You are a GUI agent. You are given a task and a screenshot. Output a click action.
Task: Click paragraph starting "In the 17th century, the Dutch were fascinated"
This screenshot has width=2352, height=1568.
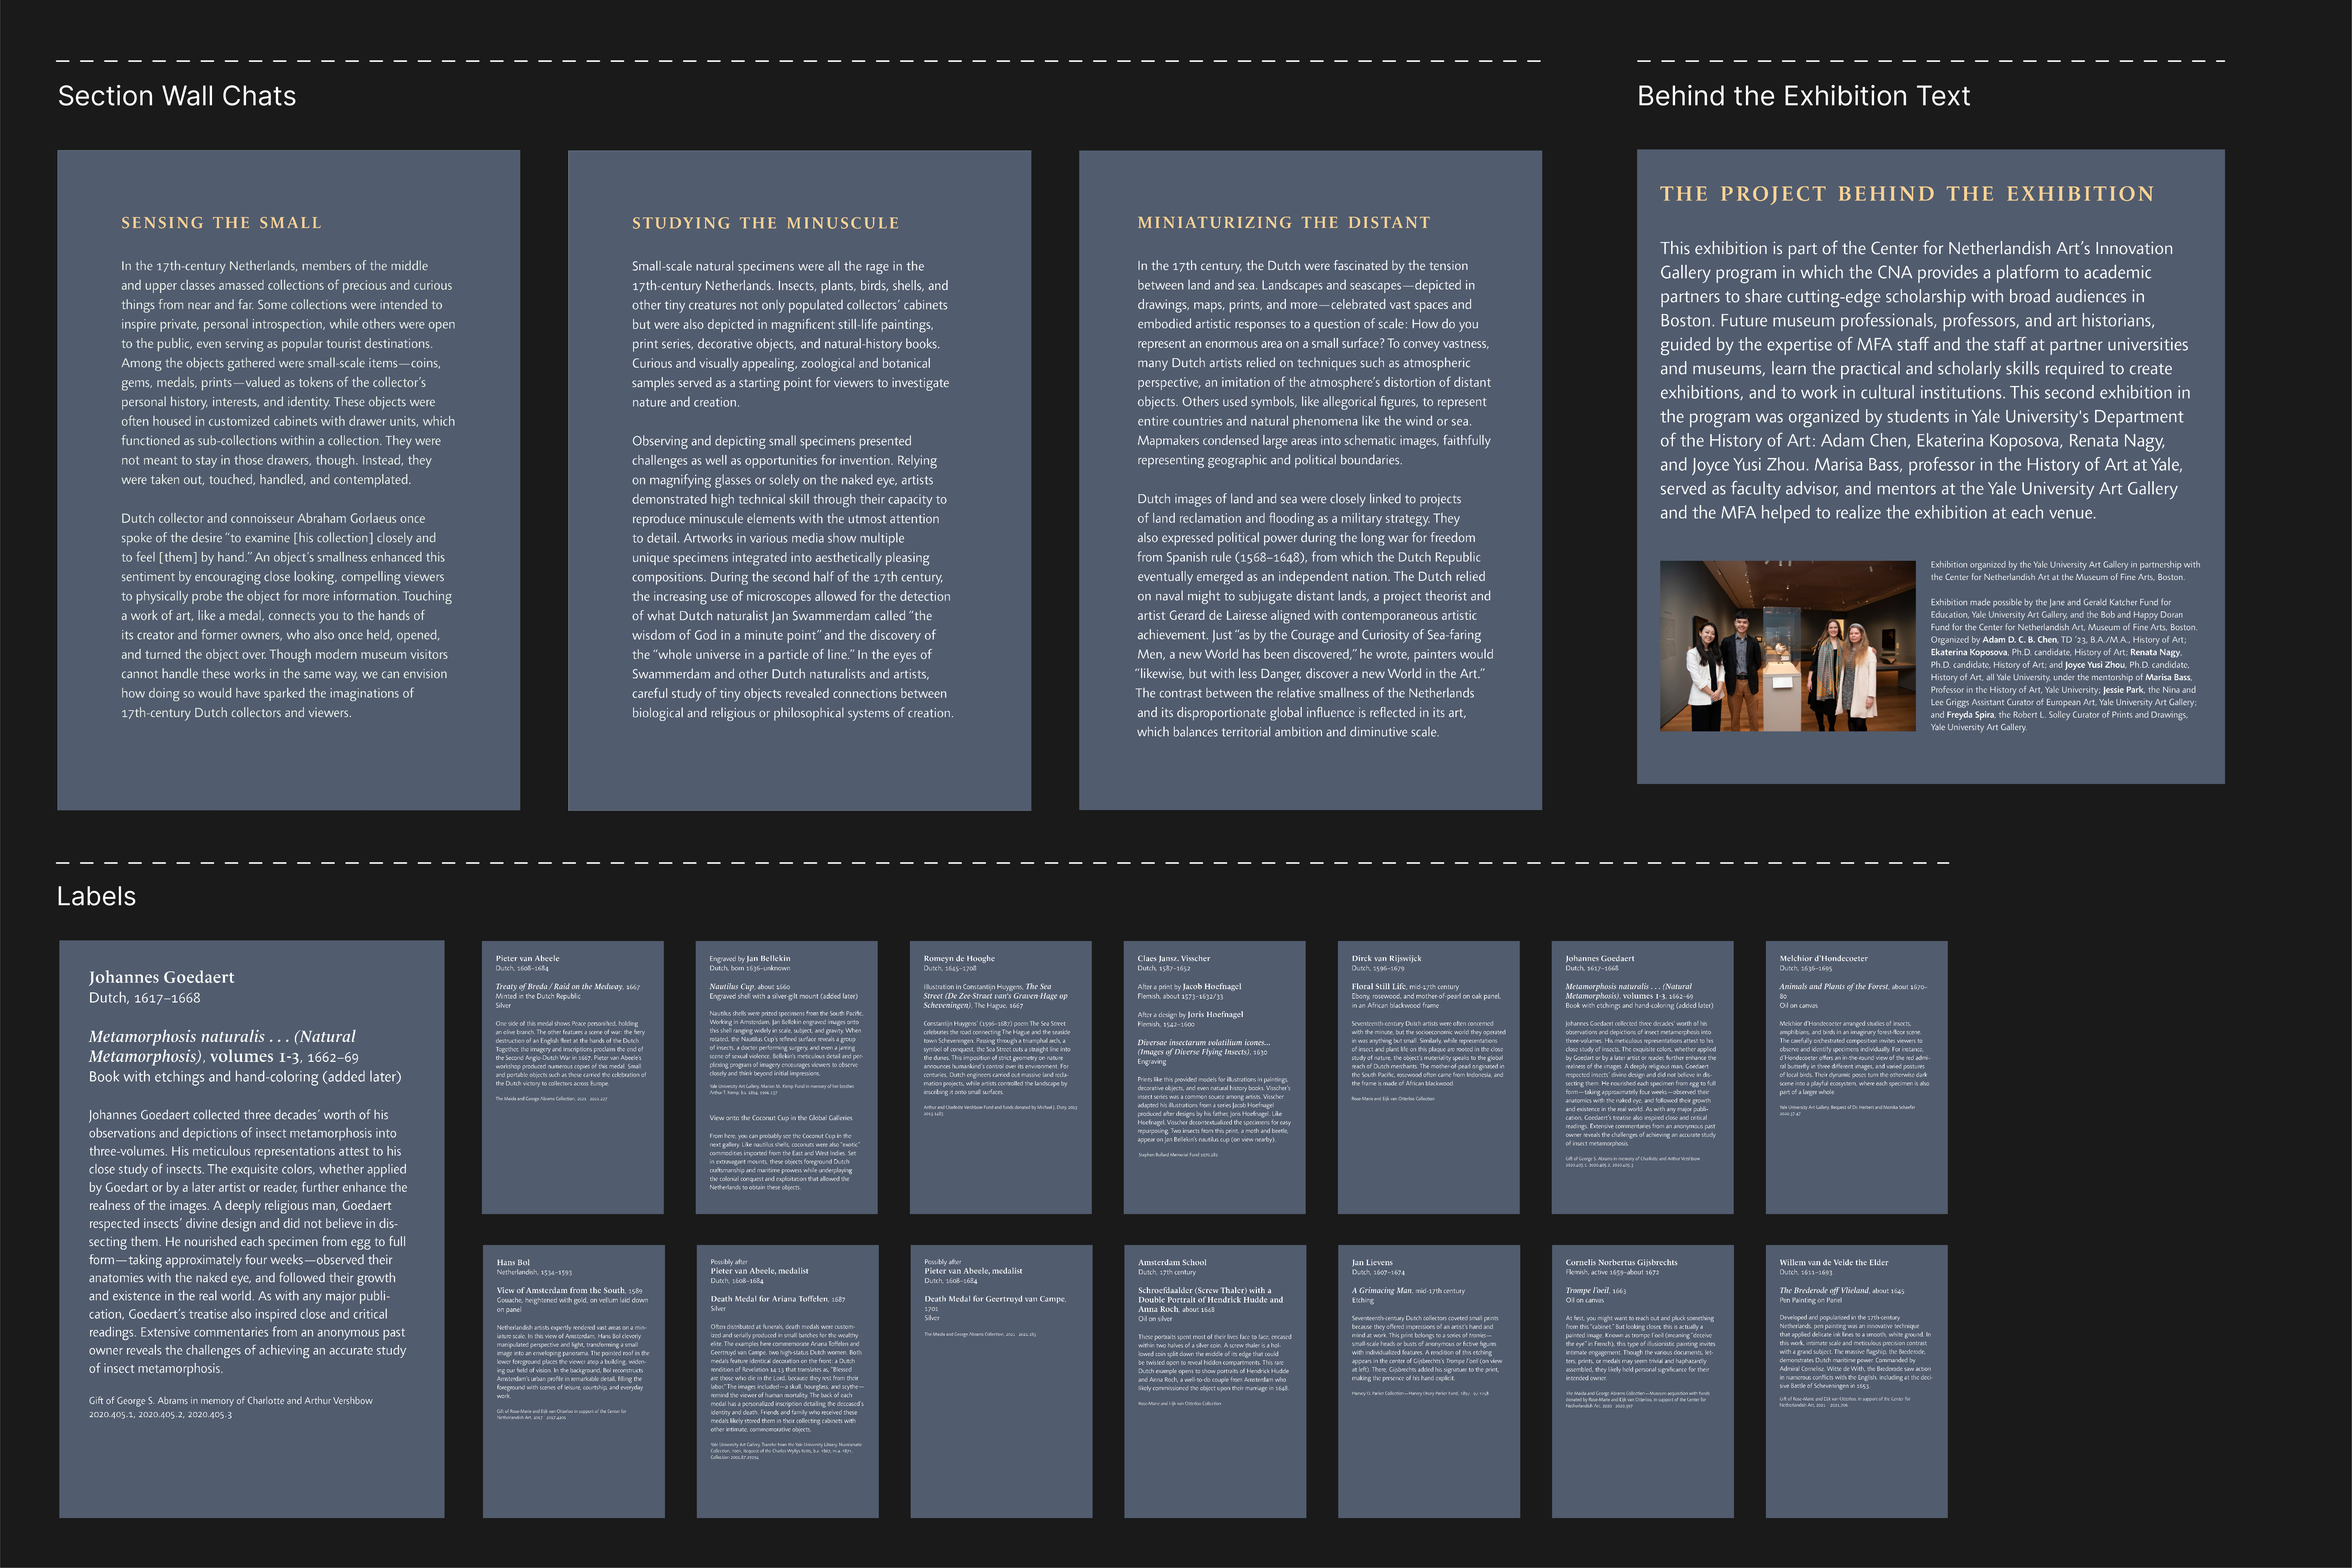[1314, 363]
